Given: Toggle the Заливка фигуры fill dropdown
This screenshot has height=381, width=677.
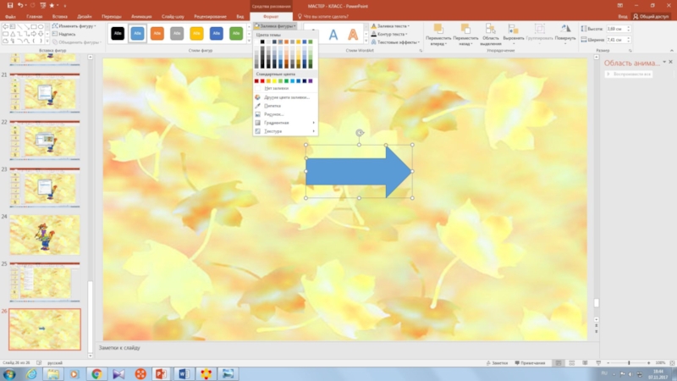Looking at the screenshot, I should click(x=275, y=26).
